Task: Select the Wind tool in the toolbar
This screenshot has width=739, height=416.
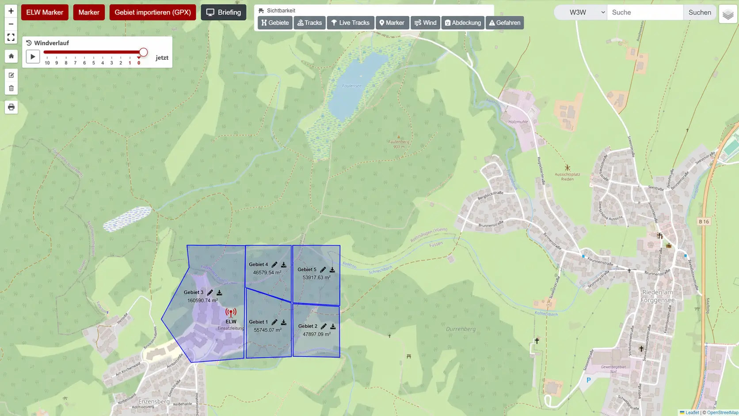Action: pos(425,23)
